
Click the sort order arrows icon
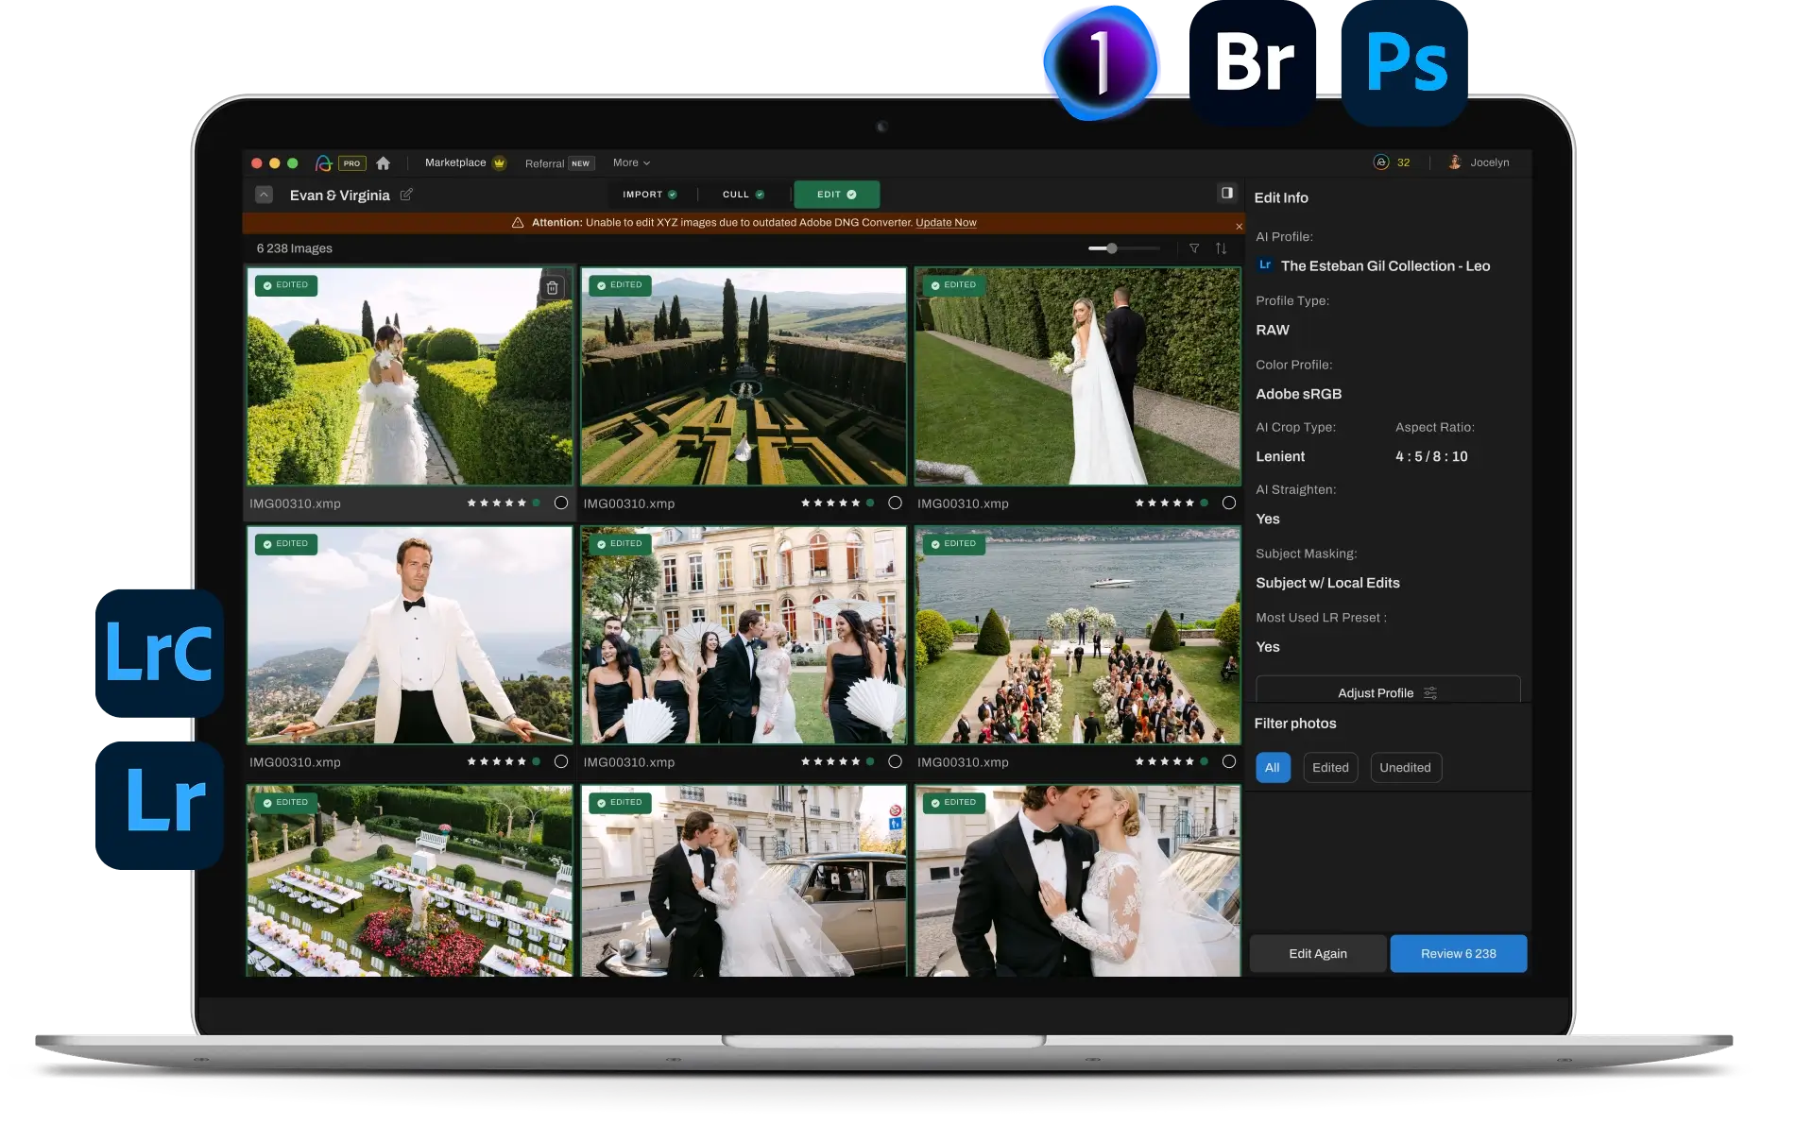[1221, 248]
